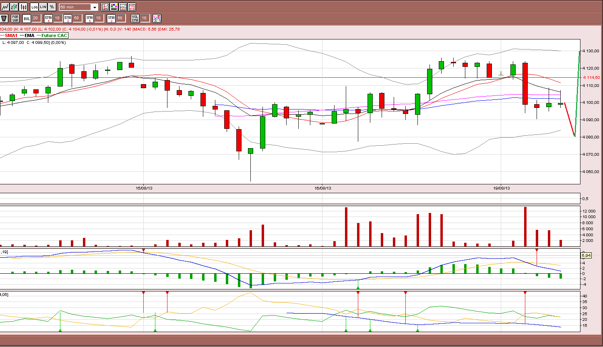
Task: Toggle the VOL EMA indicator
Action: [x=135, y=18]
